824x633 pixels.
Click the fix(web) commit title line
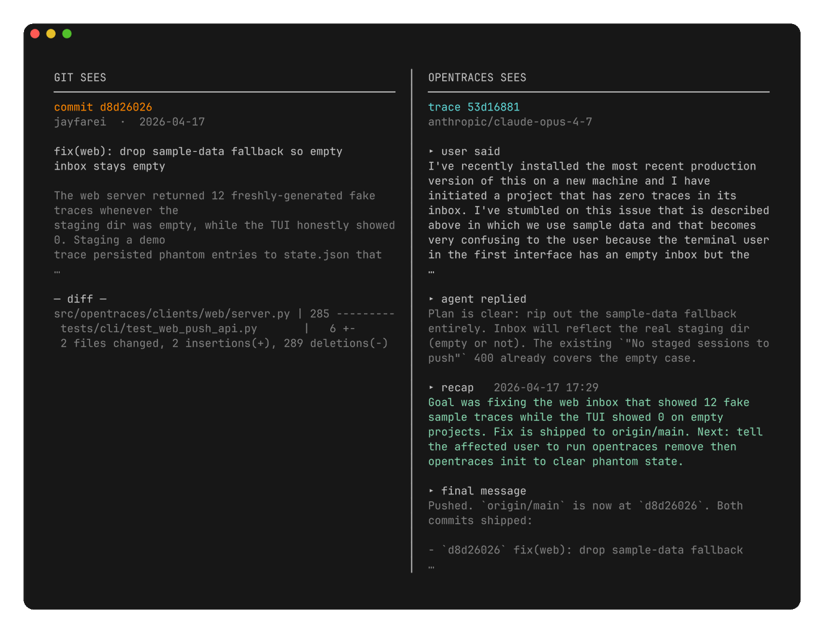[198, 151]
